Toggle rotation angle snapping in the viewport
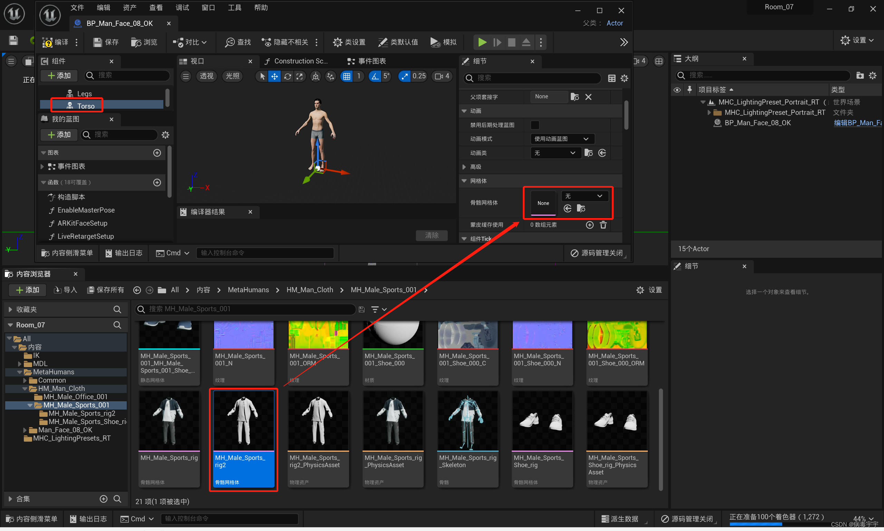The width and height of the screenshot is (884, 531). tap(375, 76)
